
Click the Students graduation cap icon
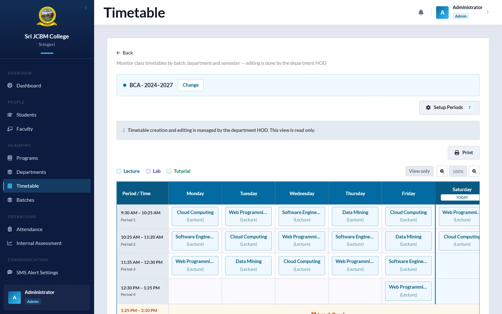pos(10,115)
